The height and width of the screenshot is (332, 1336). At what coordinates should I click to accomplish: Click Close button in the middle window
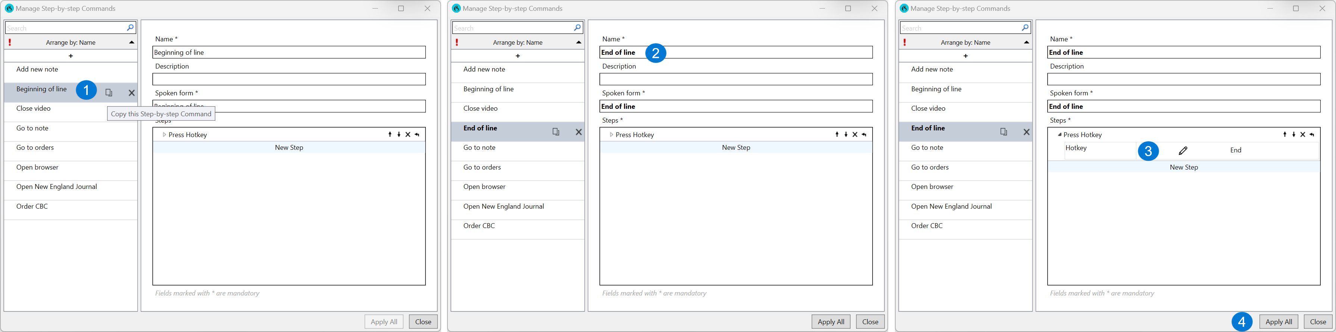870,322
